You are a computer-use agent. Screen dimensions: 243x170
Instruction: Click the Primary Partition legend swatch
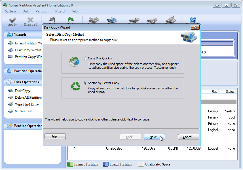coord(70,164)
